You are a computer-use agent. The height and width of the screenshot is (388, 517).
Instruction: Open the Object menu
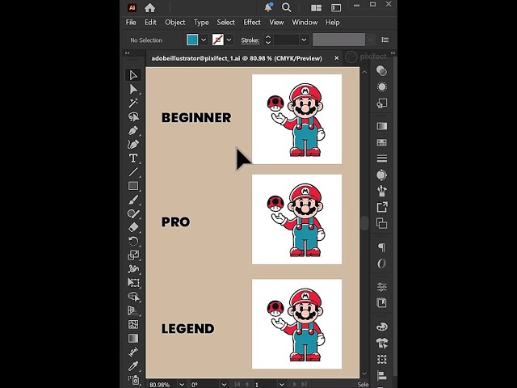(x=174, y=22)
